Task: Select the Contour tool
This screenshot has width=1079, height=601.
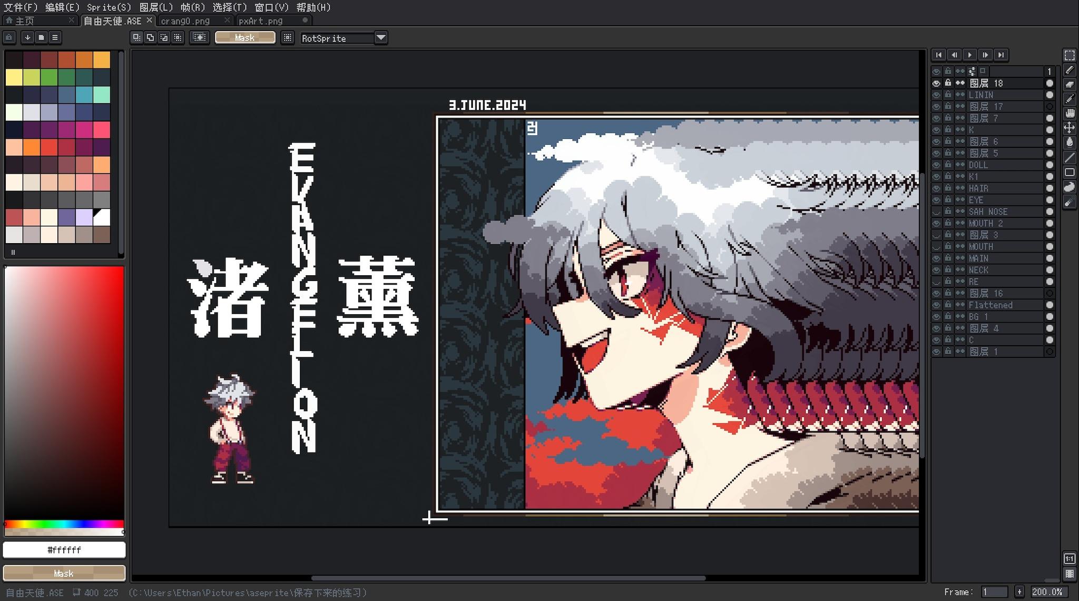Action: [1070, 187]
